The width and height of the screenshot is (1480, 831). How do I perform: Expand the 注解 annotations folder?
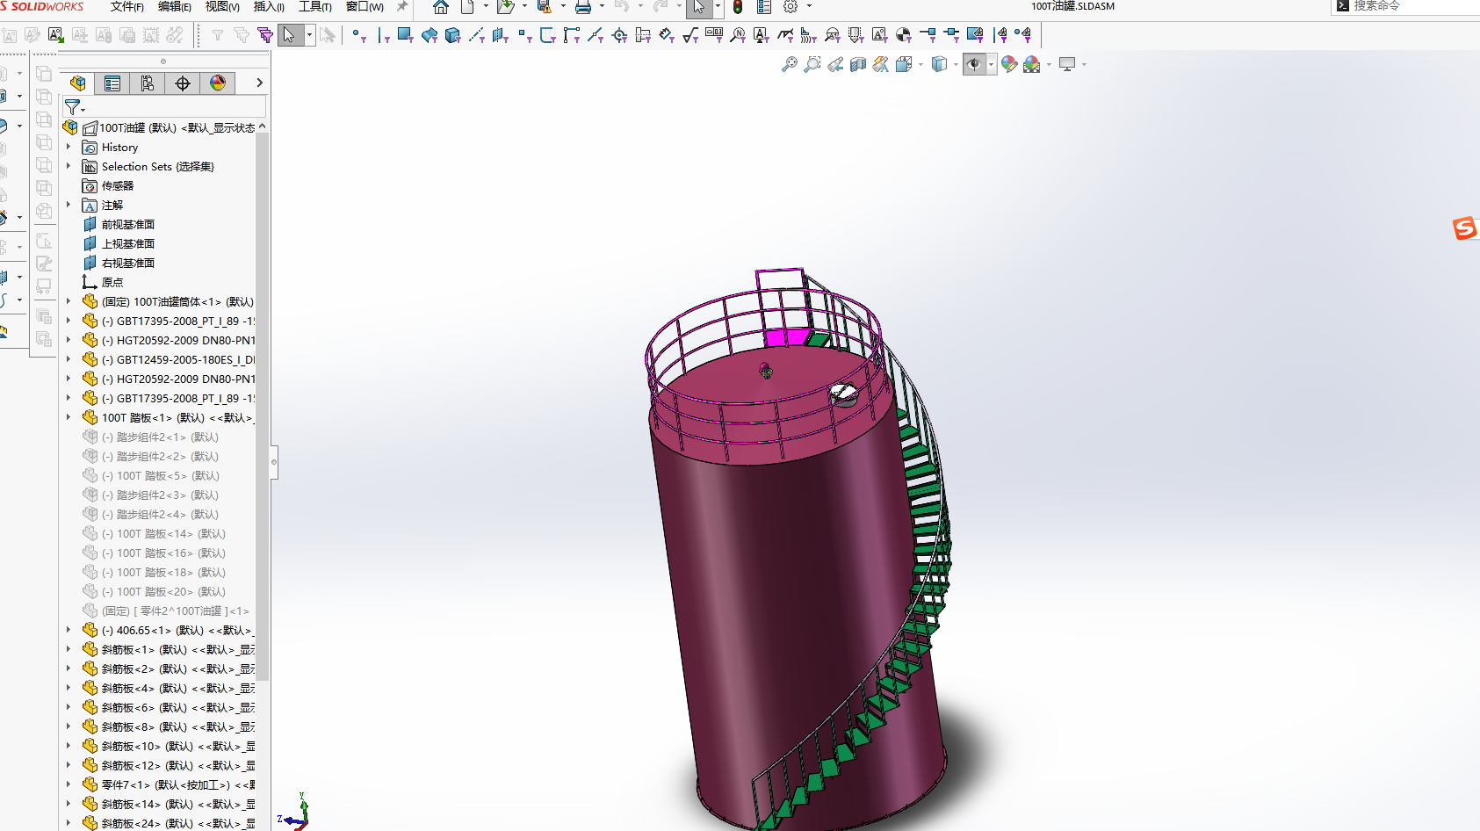tap(69, 206)
